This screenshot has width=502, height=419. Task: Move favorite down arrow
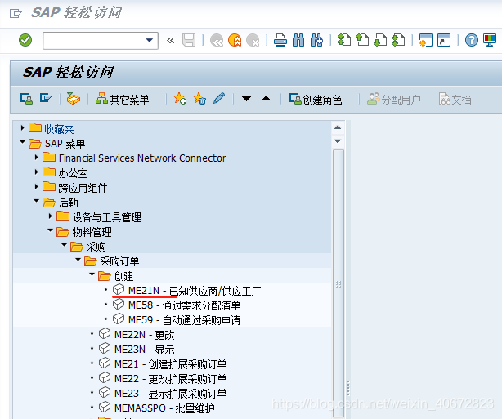246,99
